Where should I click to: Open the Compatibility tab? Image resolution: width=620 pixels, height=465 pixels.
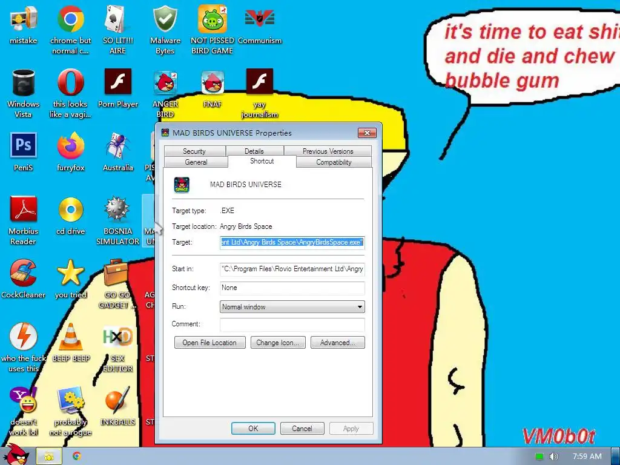pos(334,162)
